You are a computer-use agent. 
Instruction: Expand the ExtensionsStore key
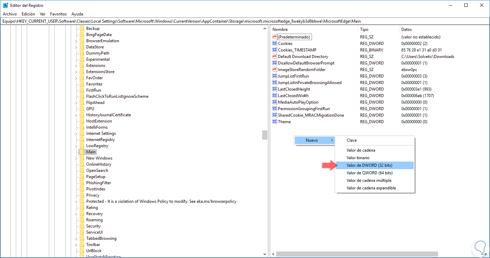[76, 72]
